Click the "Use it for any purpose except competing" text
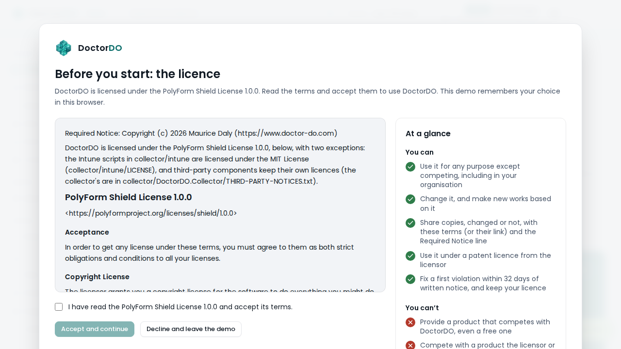 470,175
